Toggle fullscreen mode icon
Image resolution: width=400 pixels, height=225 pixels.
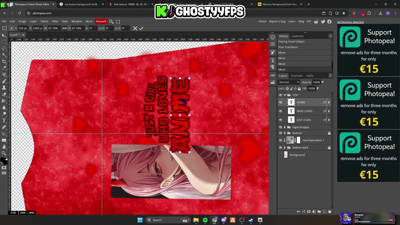(x=118, y=22)
